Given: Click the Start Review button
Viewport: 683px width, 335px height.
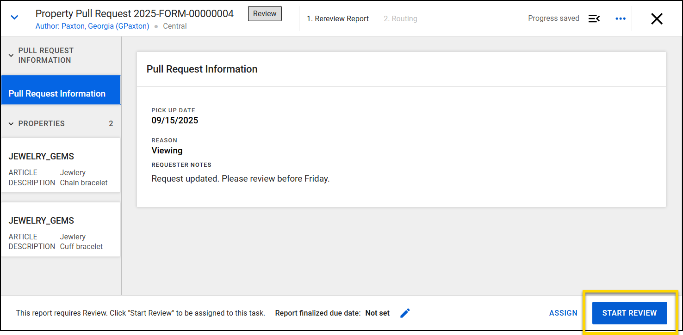Looking at the screenshot, I should pyautogui.click(x=629, y=313).
